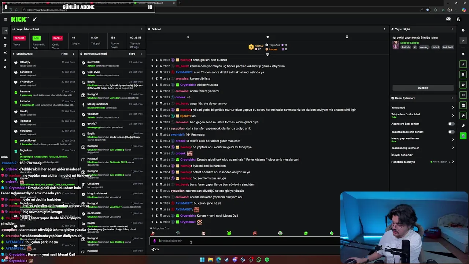Screen dimensions: 469x264
Task: Open Yayın bilgisi three-dot menu
Action: tap(452, 29)
